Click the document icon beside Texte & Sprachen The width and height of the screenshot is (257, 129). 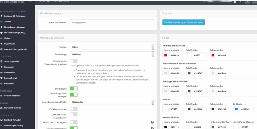2,61
